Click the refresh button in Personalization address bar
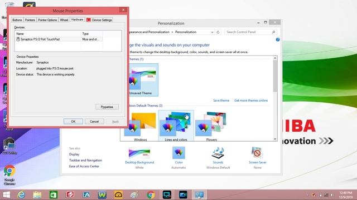Image resolution: width=357 pixels, height=200 pixels. coord(218,32)
